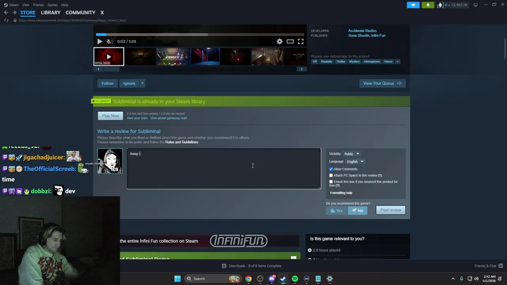Open the notifications bell
The height and width of the screenshot is (285, 507).
[428, 5]
